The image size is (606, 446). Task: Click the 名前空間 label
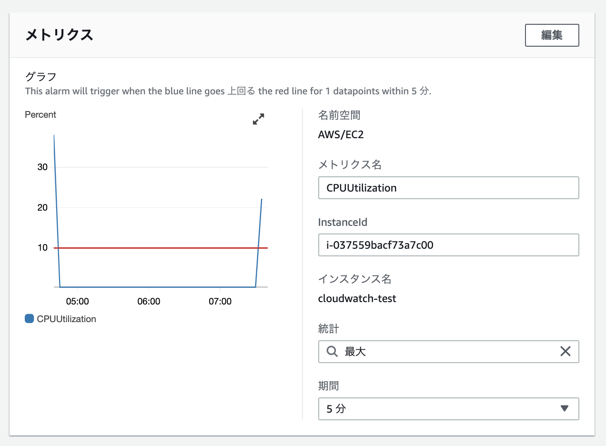coord(339,115)
